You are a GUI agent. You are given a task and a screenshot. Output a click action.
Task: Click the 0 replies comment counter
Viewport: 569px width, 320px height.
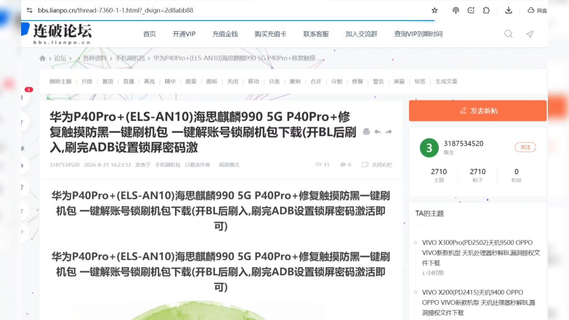point(346,164)
